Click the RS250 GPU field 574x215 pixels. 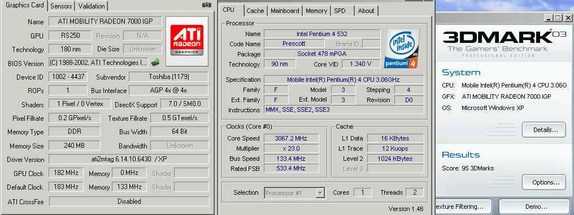coord(69,36)
